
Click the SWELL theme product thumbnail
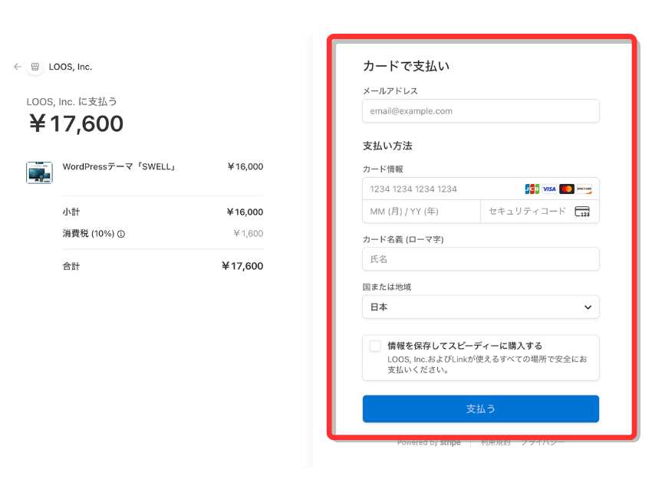(39, 172)
